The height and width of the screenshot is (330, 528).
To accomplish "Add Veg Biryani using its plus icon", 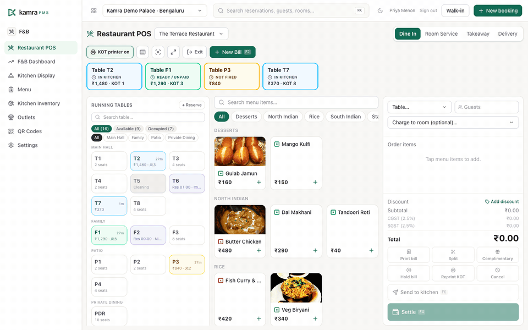I will coord(315,318).
